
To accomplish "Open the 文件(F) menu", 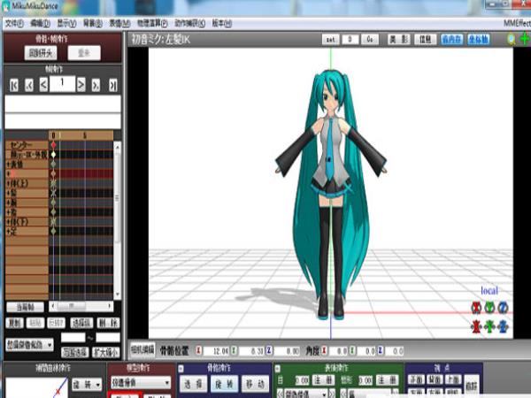I will (x=14, y=23).
